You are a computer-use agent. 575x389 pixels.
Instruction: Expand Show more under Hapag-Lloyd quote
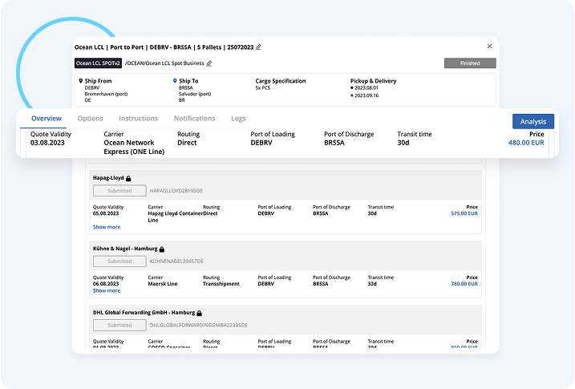click(107, 226)
